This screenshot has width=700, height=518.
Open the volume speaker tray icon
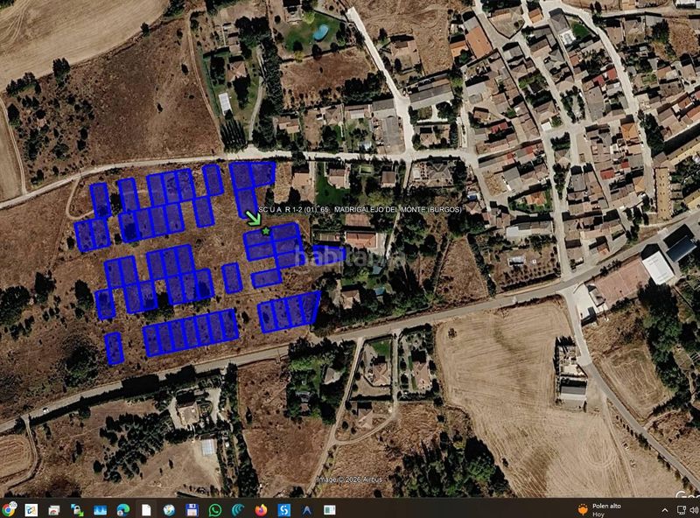click(694, 510)
